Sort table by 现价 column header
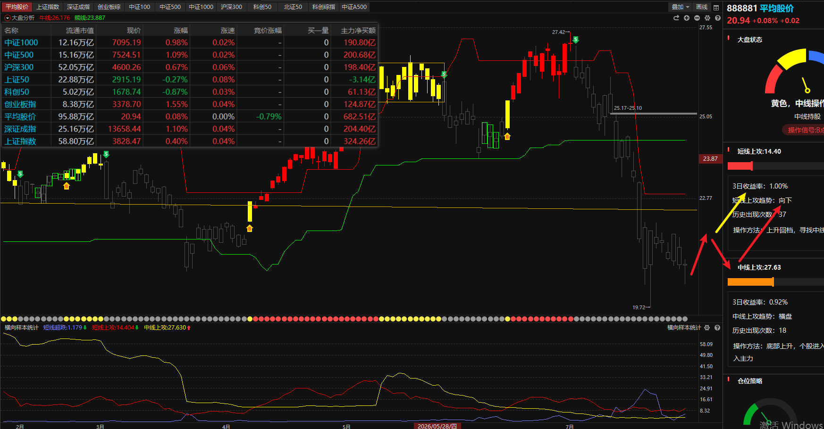The image size is (824, 429). coord(134,31)
